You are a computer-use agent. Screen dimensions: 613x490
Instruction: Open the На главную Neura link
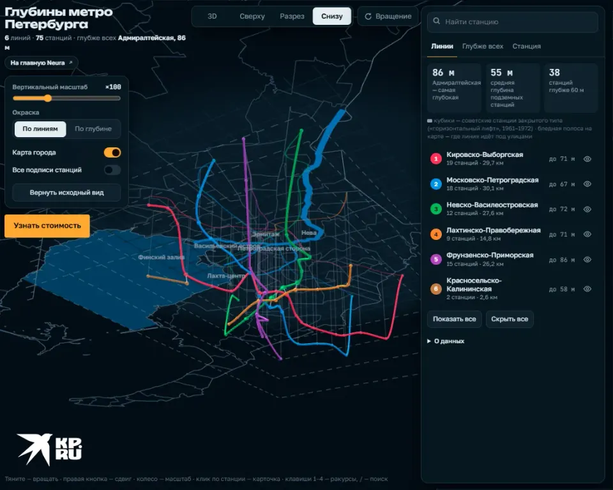(x=42, y=63)
